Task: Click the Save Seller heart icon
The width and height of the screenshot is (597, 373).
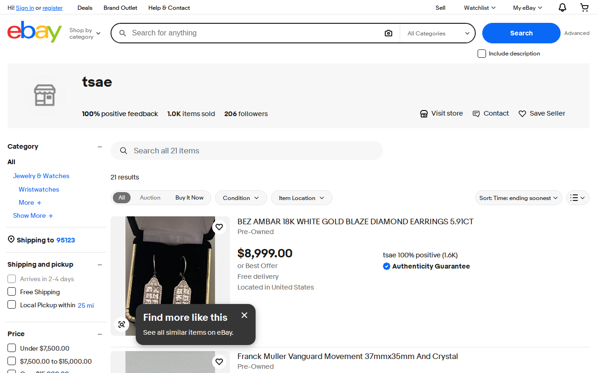Action: point(522,114)
